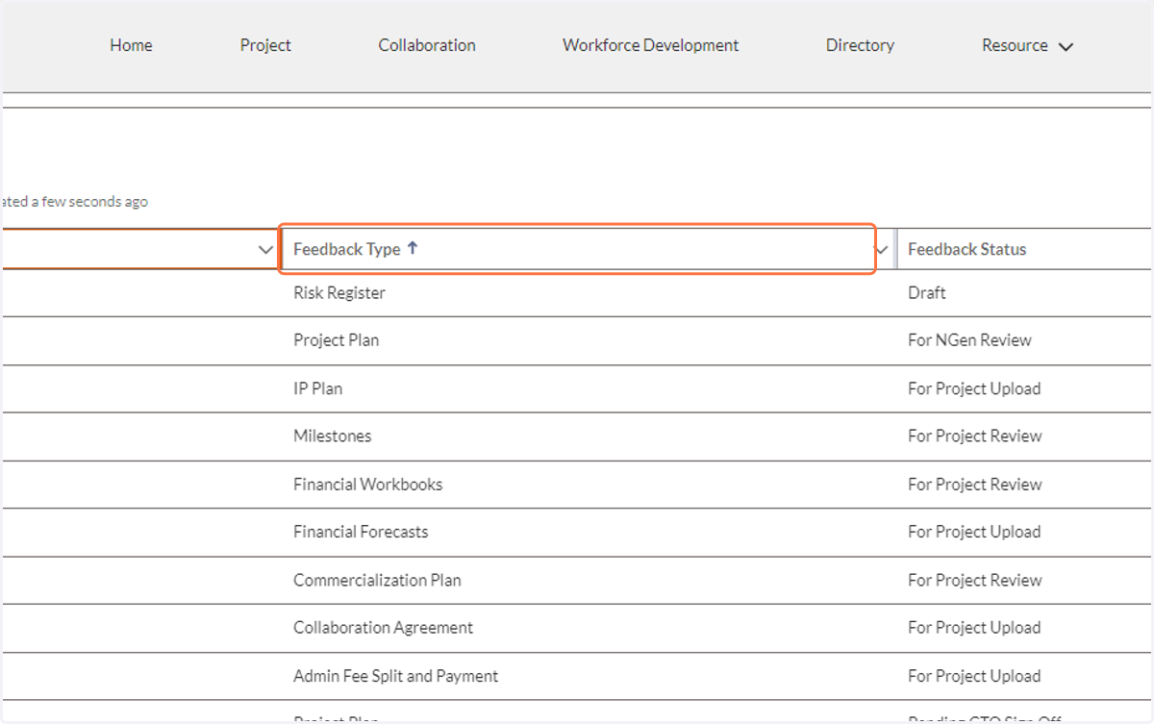Click For Project Upload in Collaboration Agreement row

click(x=974, y=627)
